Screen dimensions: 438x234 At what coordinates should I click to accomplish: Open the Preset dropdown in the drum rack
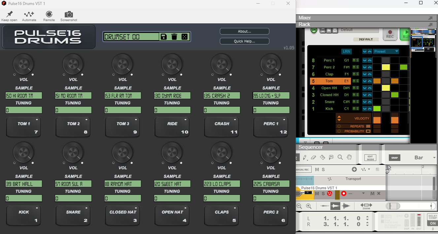386,51
